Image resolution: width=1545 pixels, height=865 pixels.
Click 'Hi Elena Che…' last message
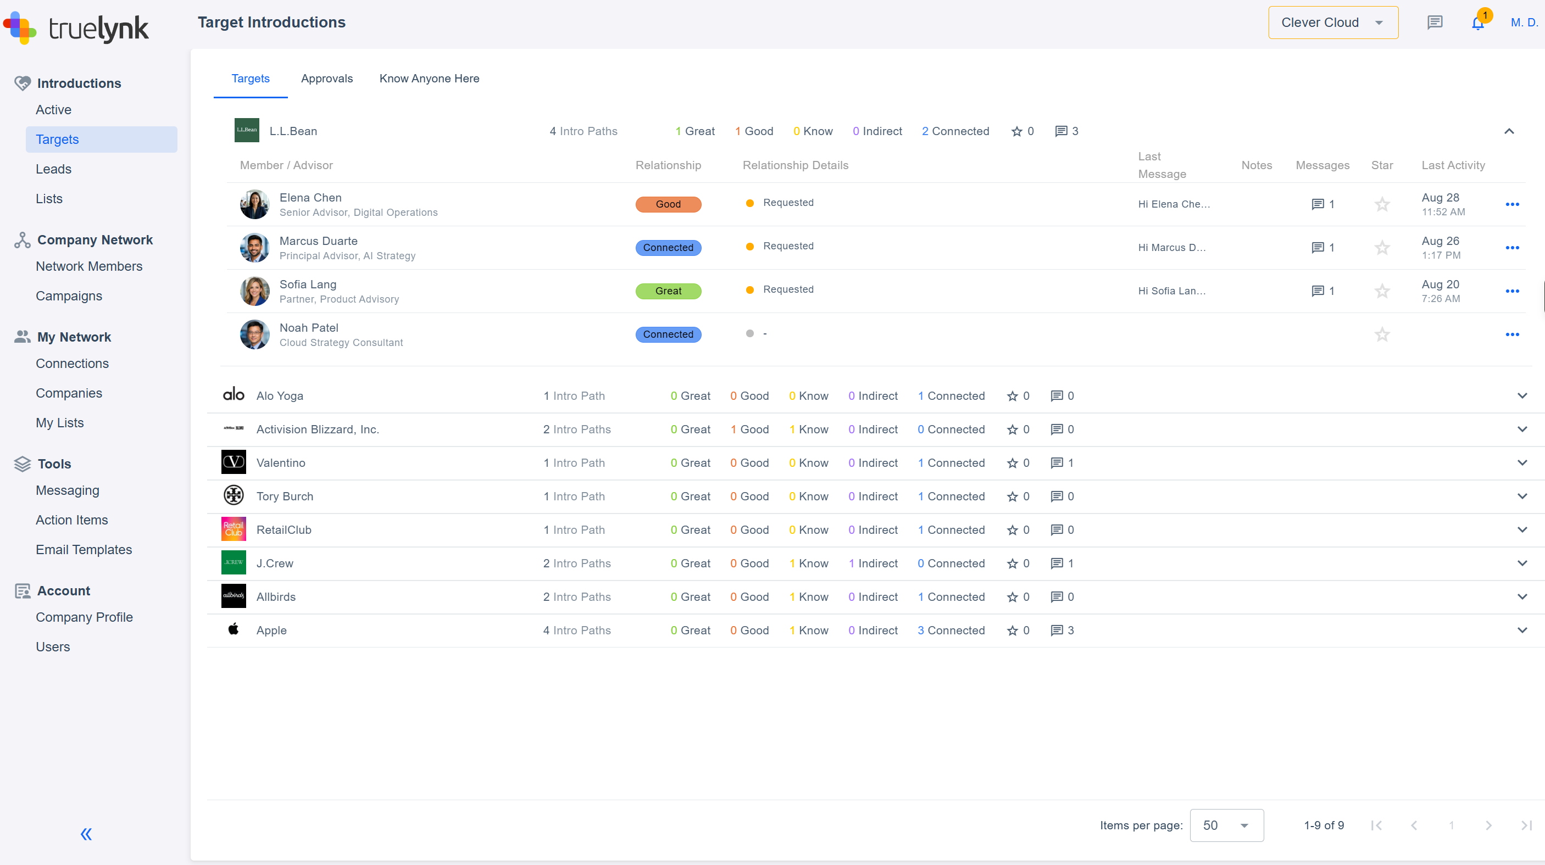tap(1174, 204)
